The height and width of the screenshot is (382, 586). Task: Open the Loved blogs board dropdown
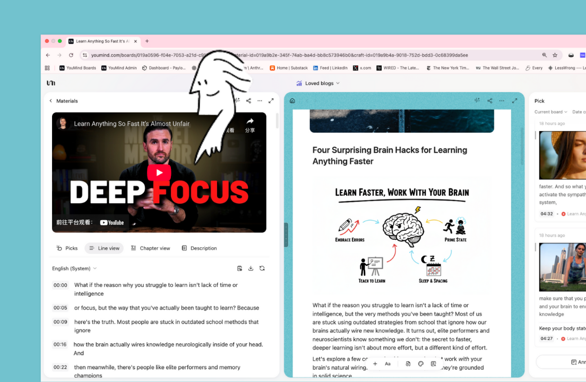point(318,83)
